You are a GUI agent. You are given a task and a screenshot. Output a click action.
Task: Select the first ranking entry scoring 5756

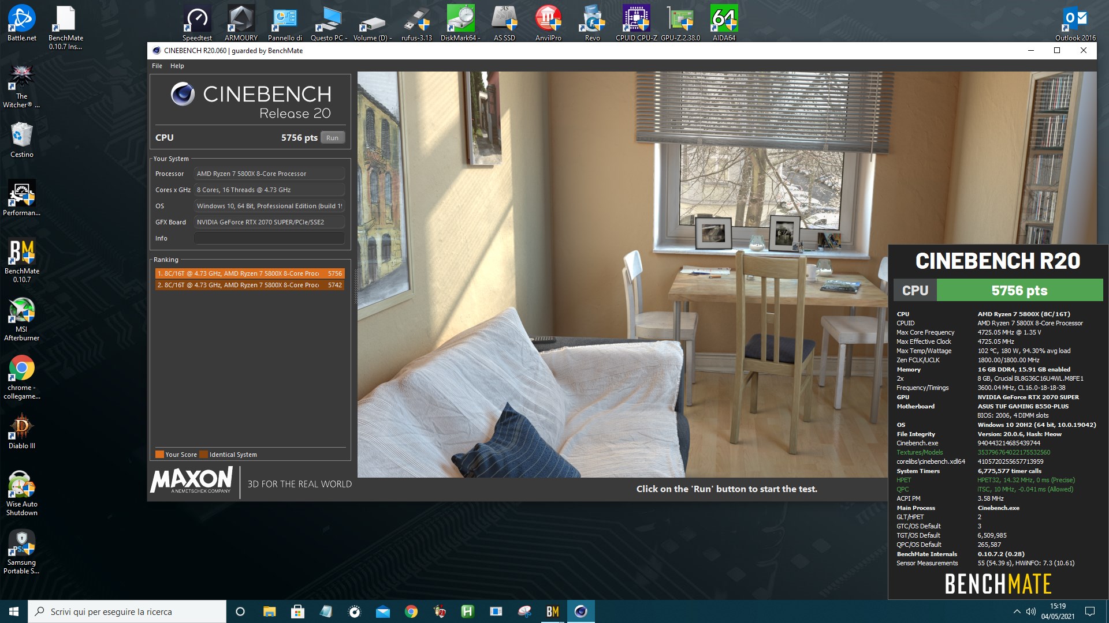tap(250, 273)
